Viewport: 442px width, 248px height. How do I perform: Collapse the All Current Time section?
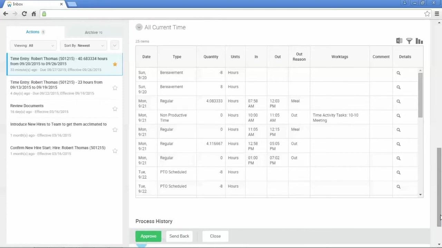point(139,27)
